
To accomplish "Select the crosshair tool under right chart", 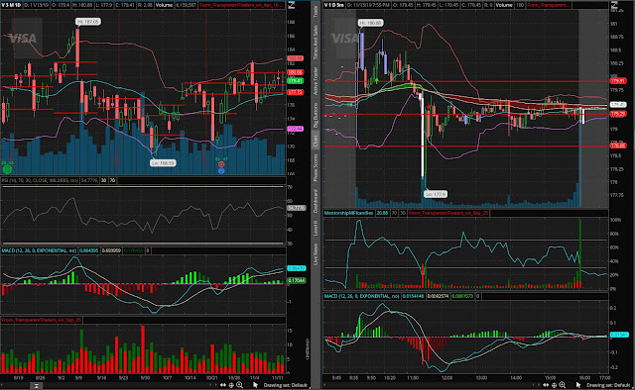I will (554, 385).
